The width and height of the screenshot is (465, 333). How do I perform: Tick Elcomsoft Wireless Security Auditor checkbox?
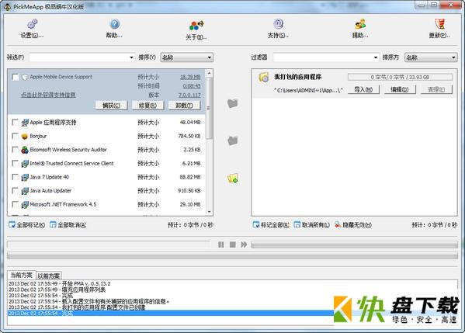click(x=15, y=150)
